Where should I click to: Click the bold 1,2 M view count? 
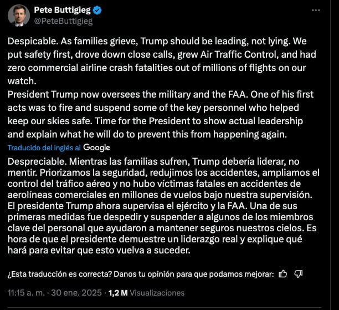[118, 292]
